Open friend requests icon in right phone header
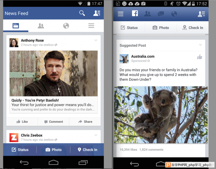Screen dimensions: 216x169 click(x=148, y=14)
